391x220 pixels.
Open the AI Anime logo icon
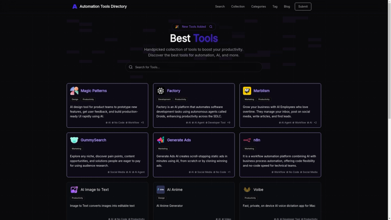pos(161,190)
